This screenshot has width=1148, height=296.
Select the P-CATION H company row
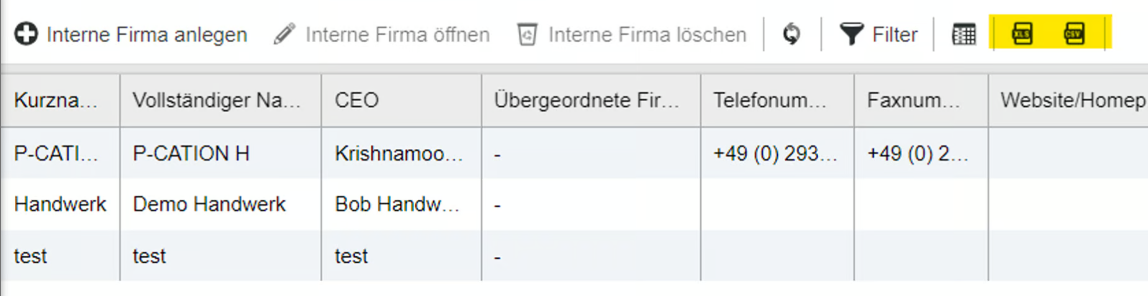191,153
